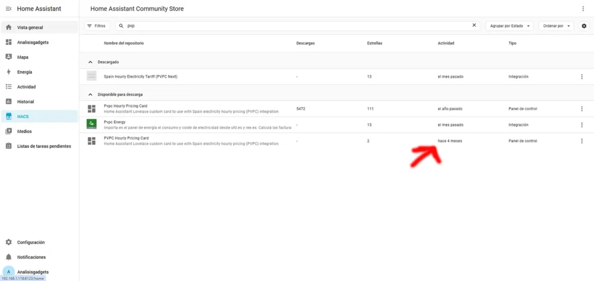
Task: Open Spain Hourly Electricity Tariff (PVPC Next)
Action: click(x=140, y=77)
